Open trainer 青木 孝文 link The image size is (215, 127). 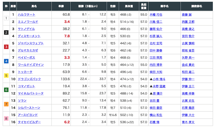(188, 122)
